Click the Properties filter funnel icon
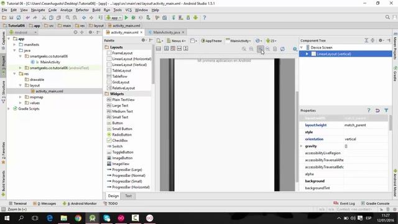The image size is (398, 224). (x=386, y=110)
